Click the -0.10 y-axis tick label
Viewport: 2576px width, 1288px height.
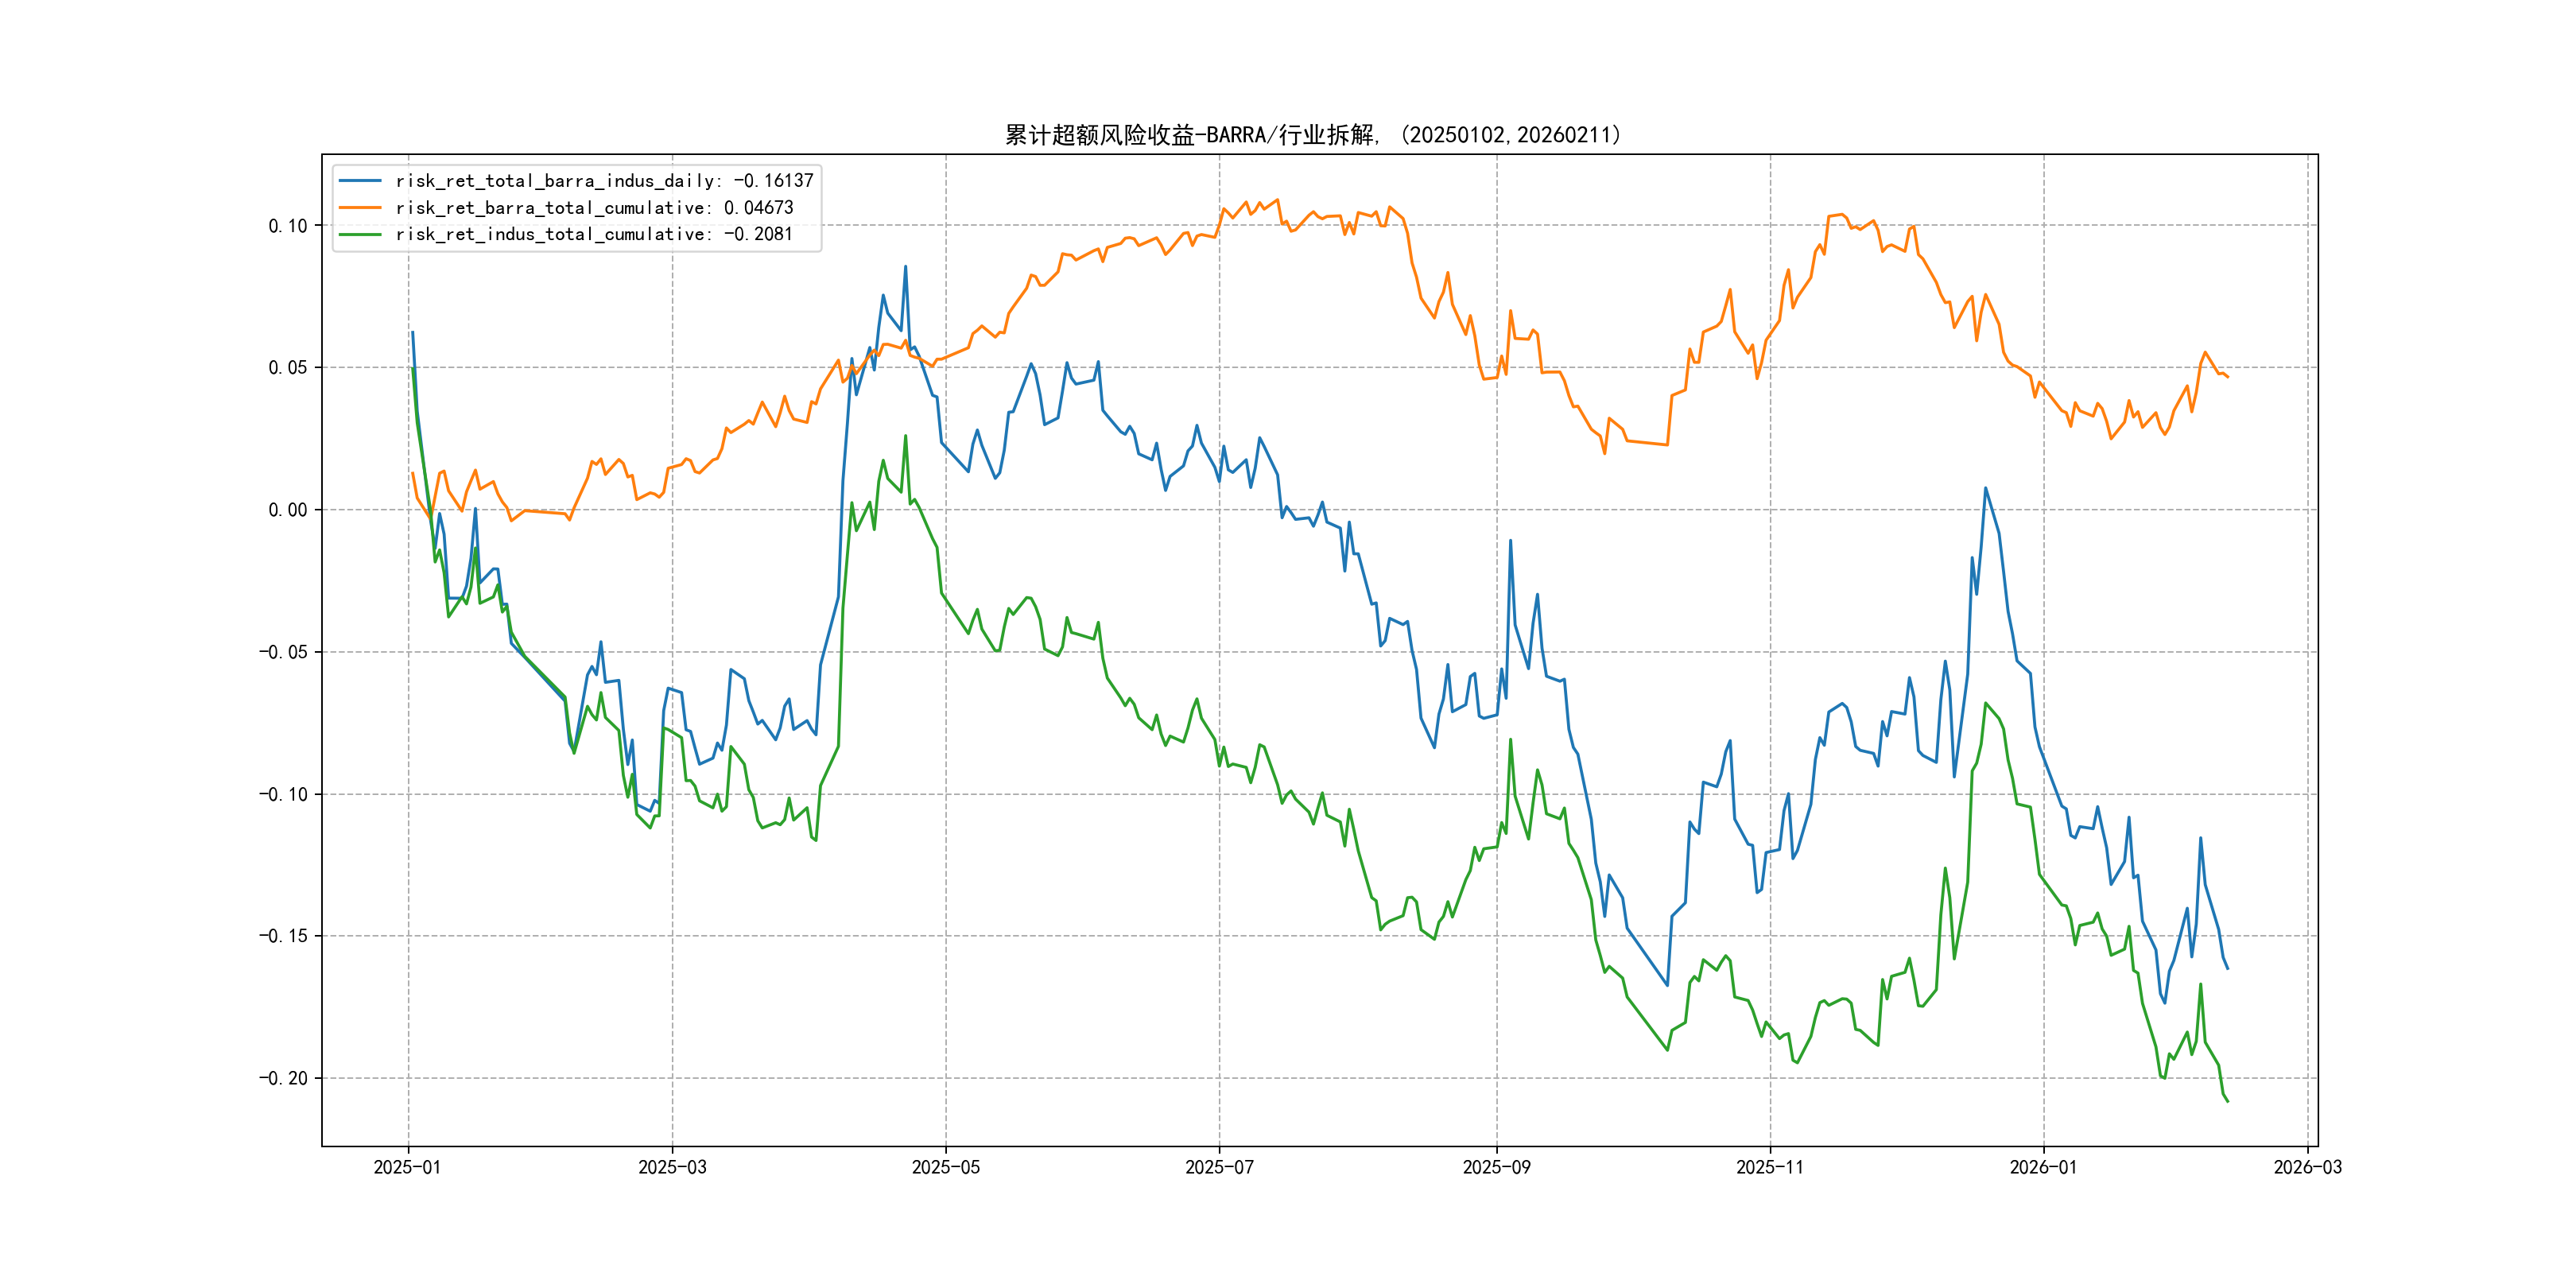pyautogui.click(x=283, y=794)
